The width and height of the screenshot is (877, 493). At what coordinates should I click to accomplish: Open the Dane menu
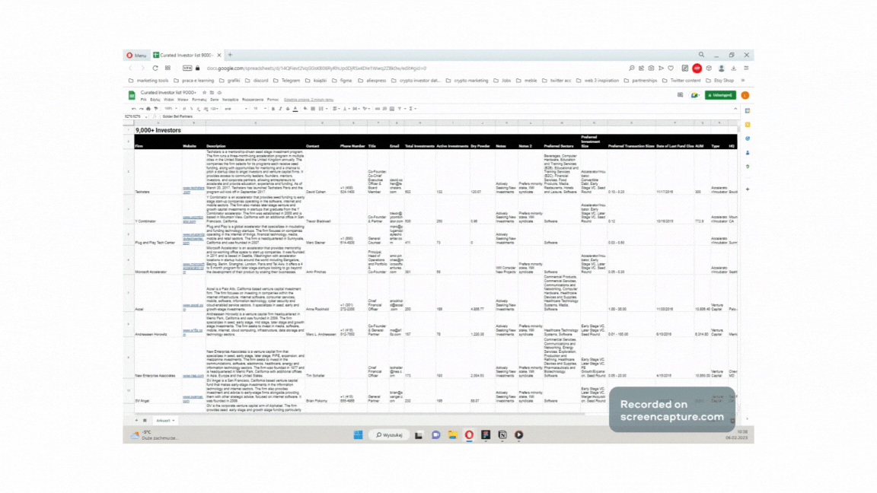click(214, 100)
